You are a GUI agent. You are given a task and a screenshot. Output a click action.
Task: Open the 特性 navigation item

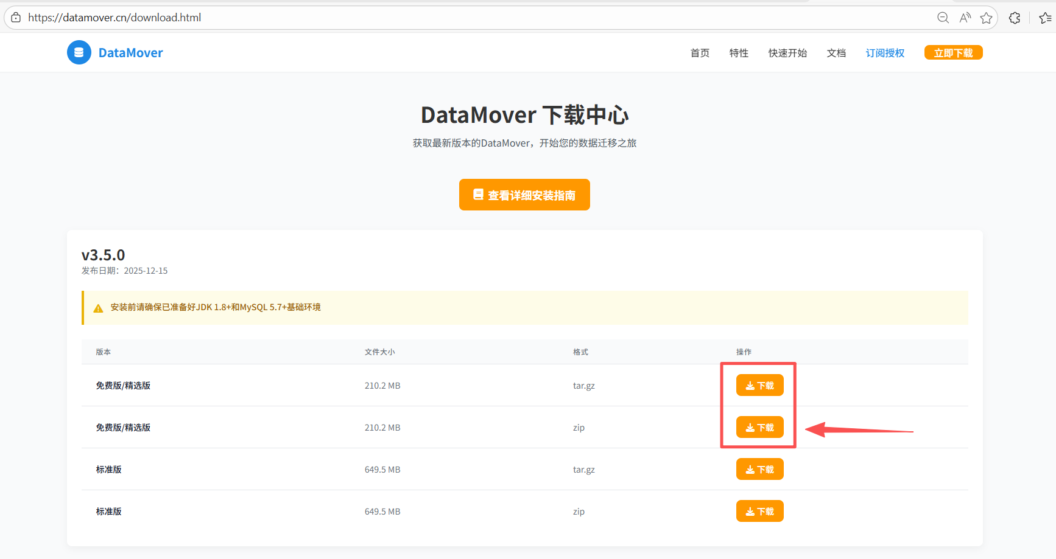[x=739, y=53]
